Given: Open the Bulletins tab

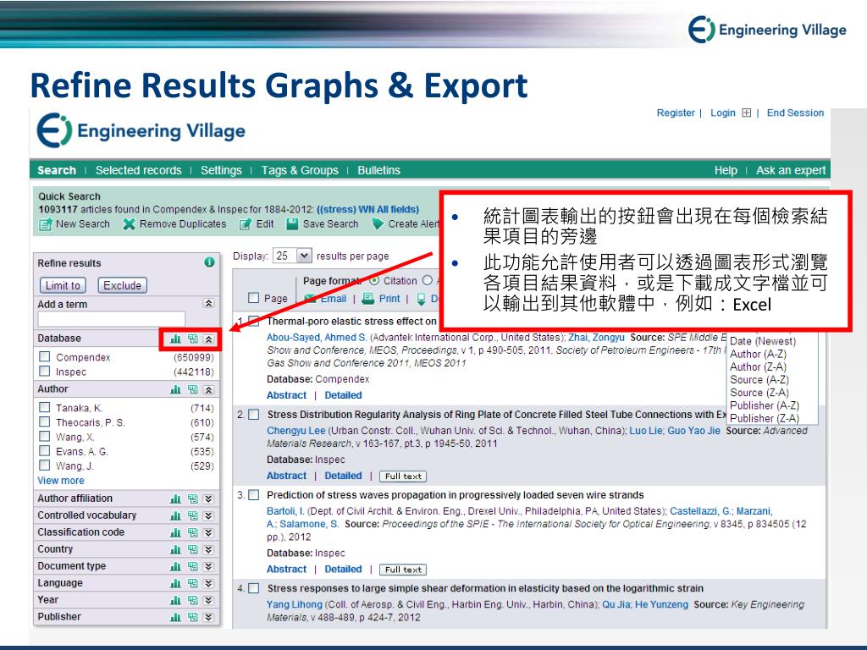Looking at the screenshot, I should click(378, 170).
